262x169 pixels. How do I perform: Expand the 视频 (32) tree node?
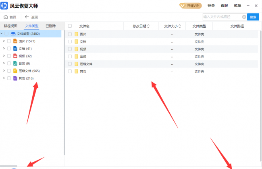(4, 56)
